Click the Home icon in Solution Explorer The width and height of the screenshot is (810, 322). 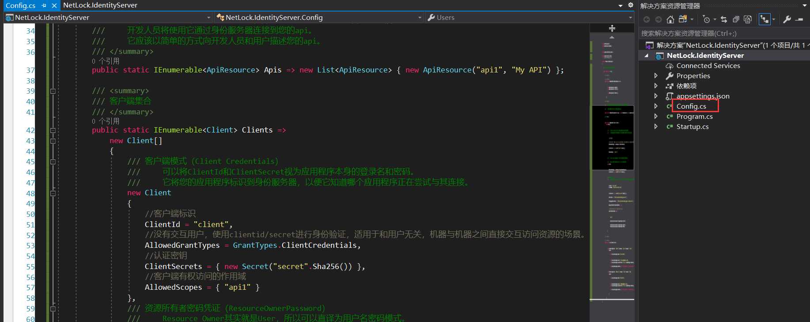pyautogui.click(x=670, y=19)
